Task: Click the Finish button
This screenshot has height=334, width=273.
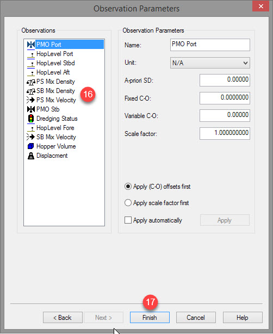Action: tap(150, 318)
